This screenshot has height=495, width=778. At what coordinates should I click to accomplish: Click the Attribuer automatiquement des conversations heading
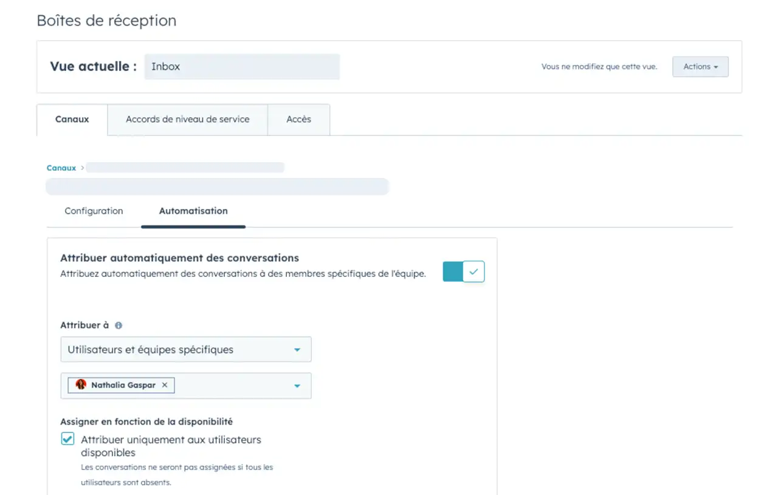pyautogui.click(x=179, y=258)
